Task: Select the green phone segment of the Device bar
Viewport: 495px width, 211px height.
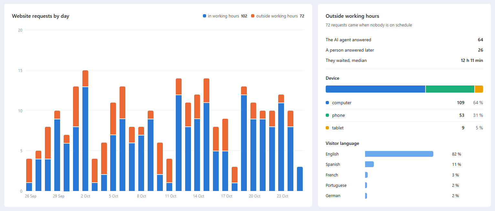Action: (450, 89)
